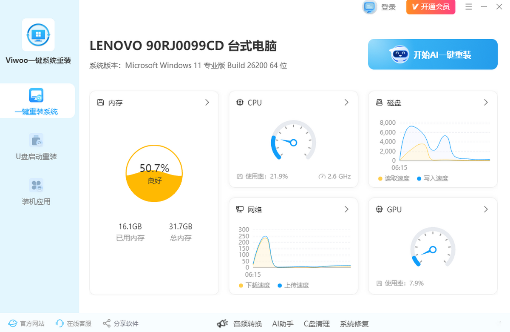Switch to 一键重装系统 tab label
Screen dimensions: 510x332
point(36,112)
